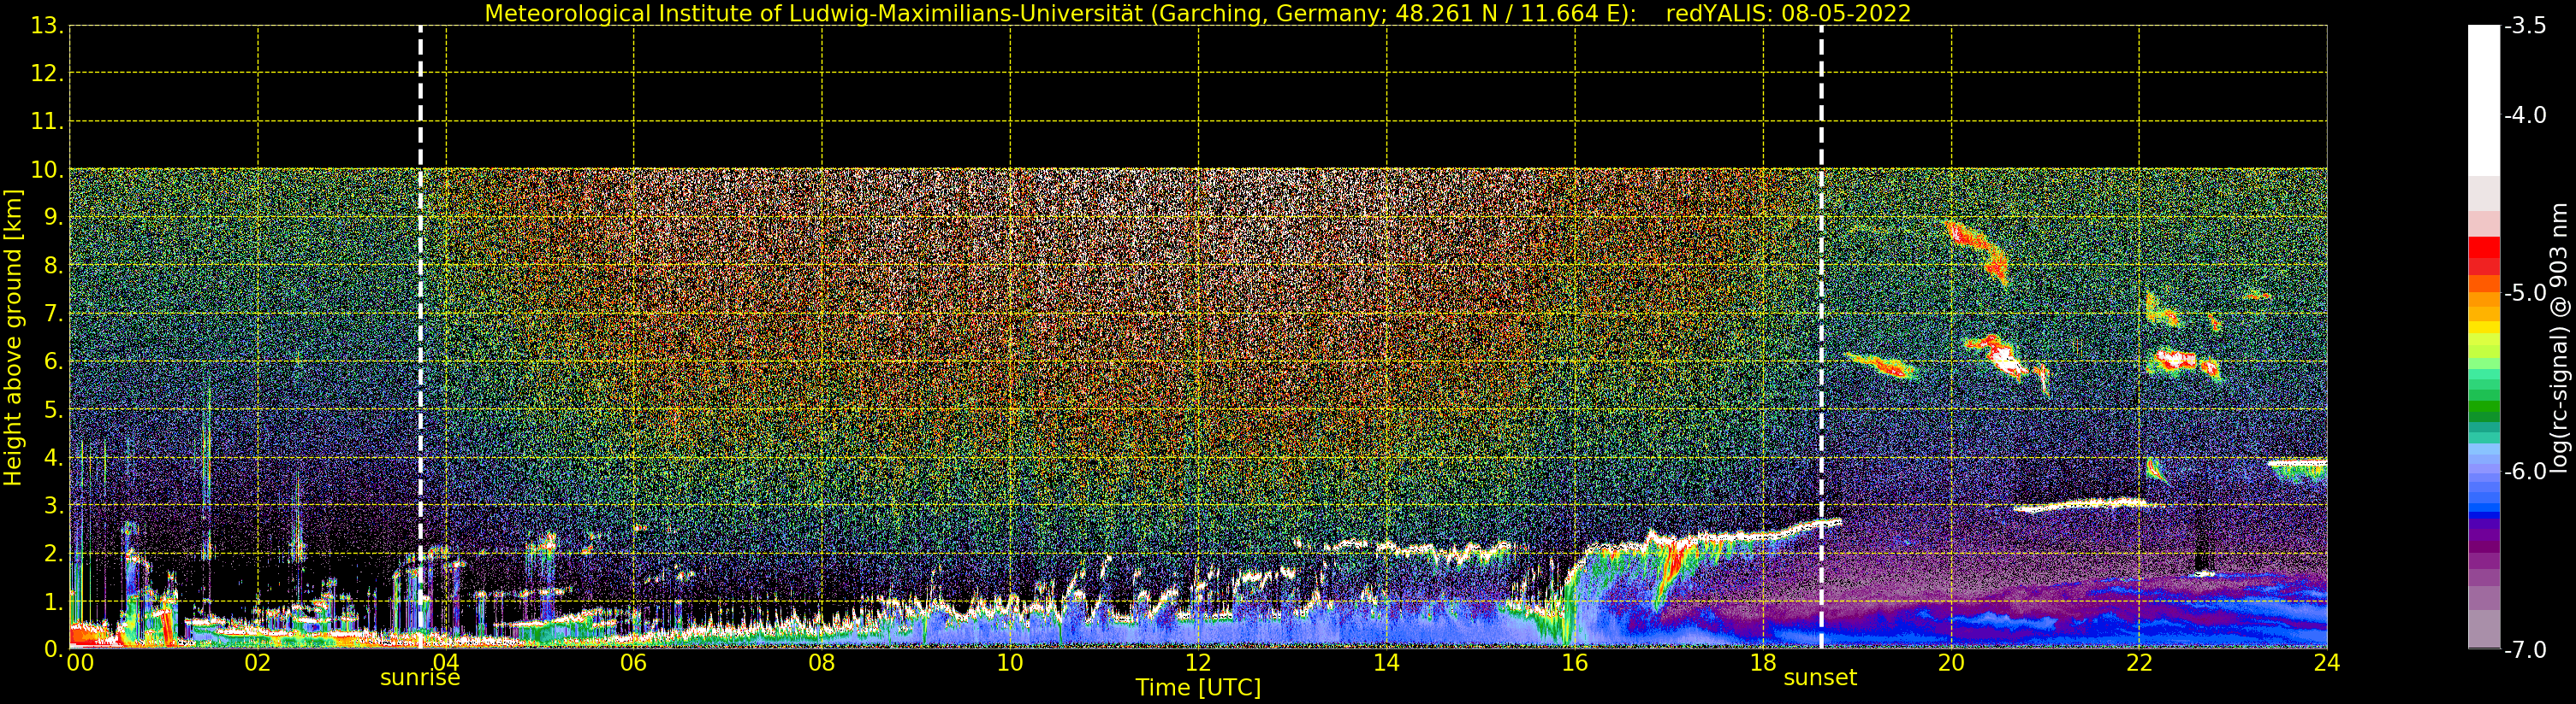Viewport: 2576px width, 704px height.
Task: Click the '18' time axis tick label
Action: coord(1763,663)
